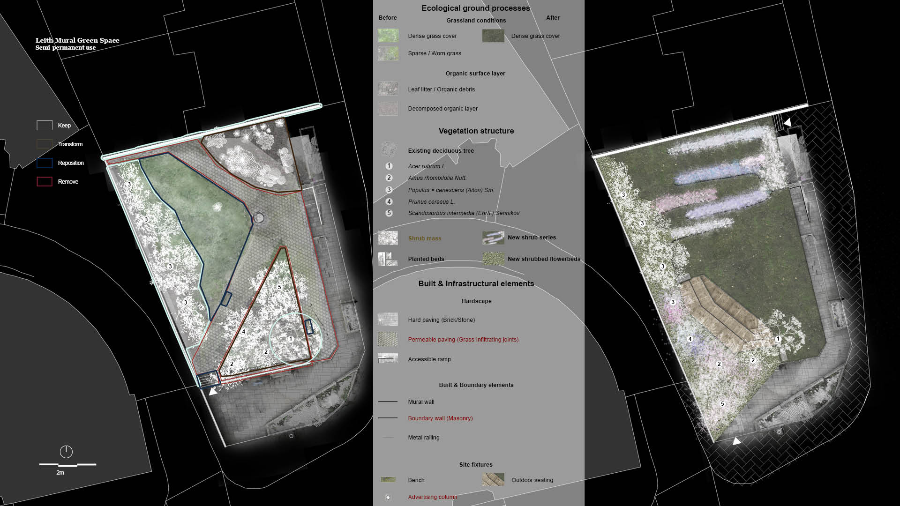The height and width of the screenshot is (506, 900).
Task: Click the 'Advertising column' red label
Action: click(433, 497)
